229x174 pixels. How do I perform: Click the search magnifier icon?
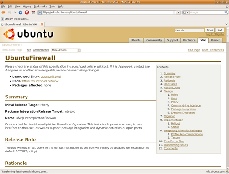click(x=226, y=12)
